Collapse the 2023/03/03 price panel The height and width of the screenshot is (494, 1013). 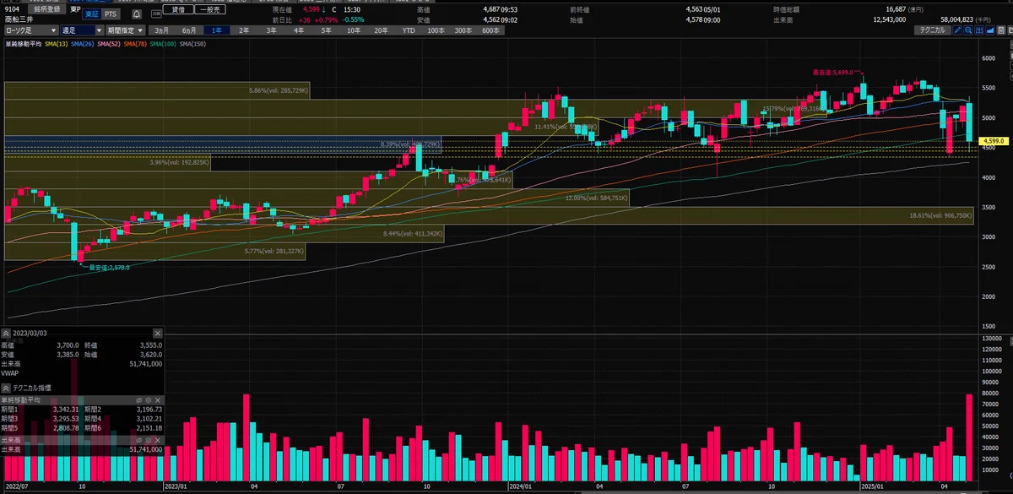click(6, 334)
